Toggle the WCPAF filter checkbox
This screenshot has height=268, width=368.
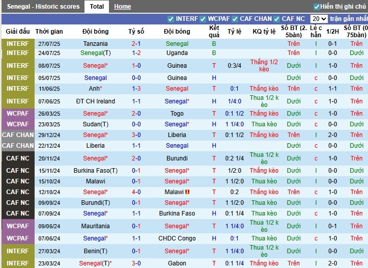[x=203, y=19]
